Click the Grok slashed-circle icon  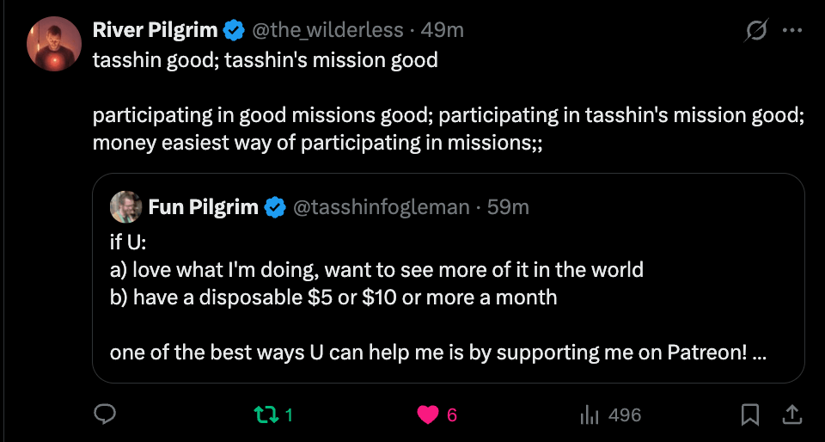point(757,30)
